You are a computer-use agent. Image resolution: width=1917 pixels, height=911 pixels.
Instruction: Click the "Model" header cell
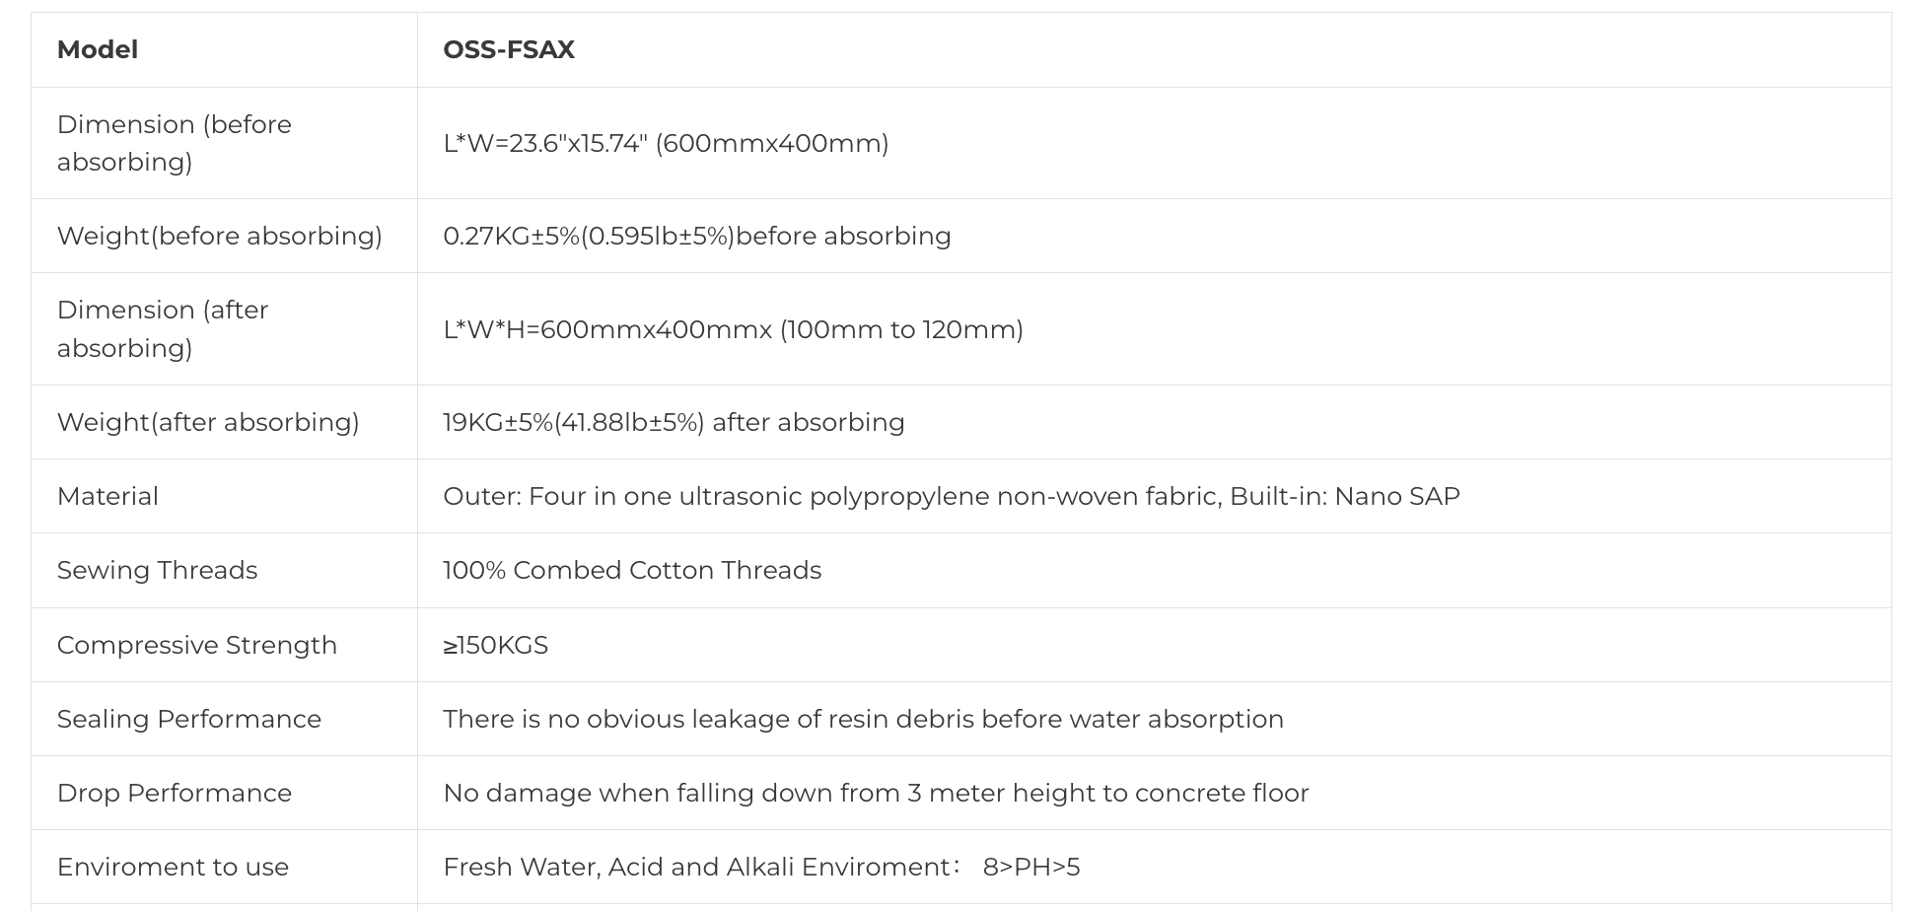[x=98, y=49]
